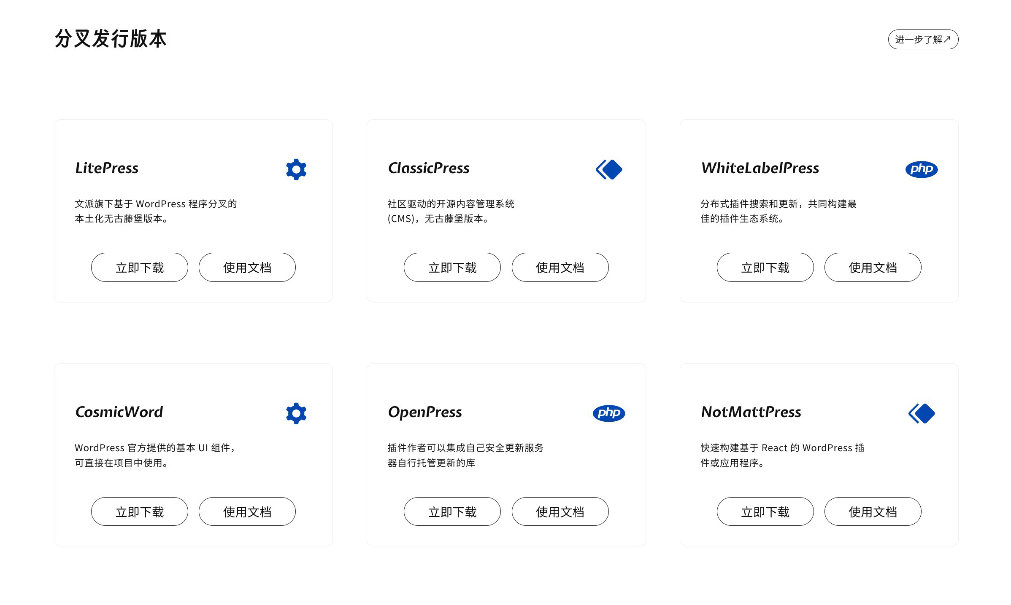1011x605 pixels.
Task: Click 立即下载 under WhiteLabelPress
Action: [765, 268]
